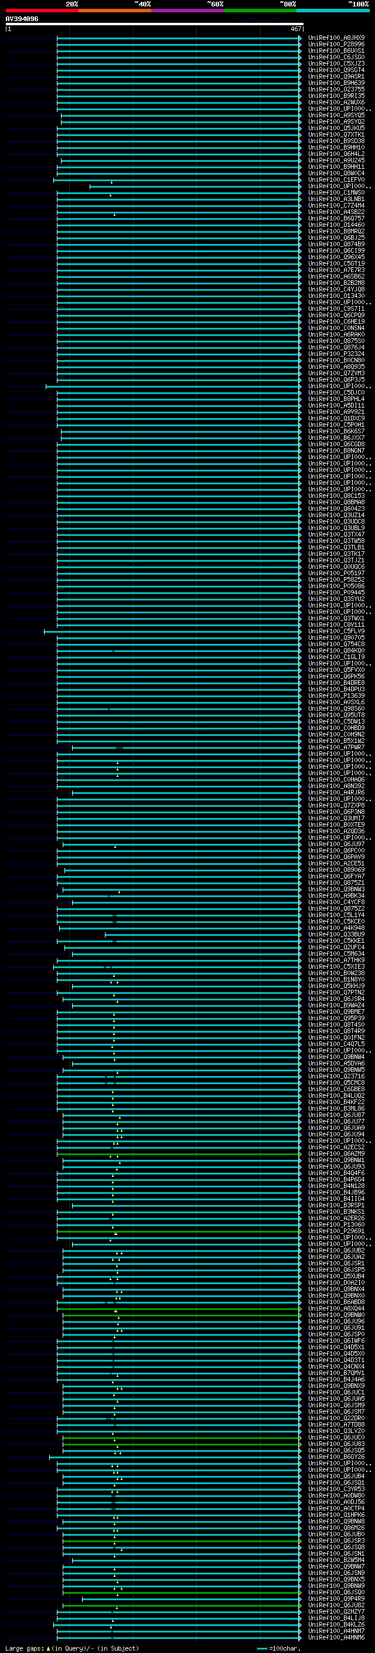Open hit UniRef100_Q3UMI7
Screen dimensions: 375x1653
click(x=336, y=818)
